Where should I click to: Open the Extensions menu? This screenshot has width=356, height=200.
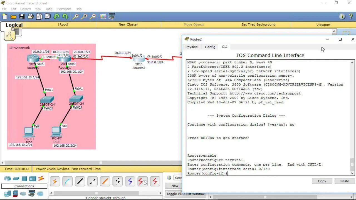click(x=64, y=9)
